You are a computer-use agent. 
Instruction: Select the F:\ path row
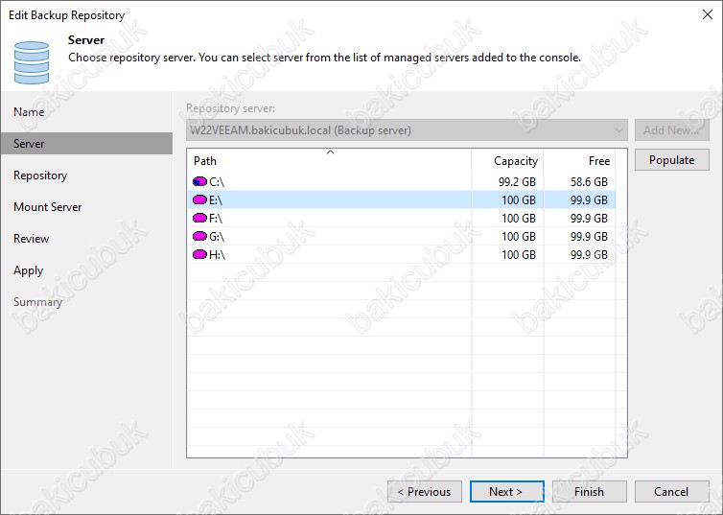(x=401, y=218)
